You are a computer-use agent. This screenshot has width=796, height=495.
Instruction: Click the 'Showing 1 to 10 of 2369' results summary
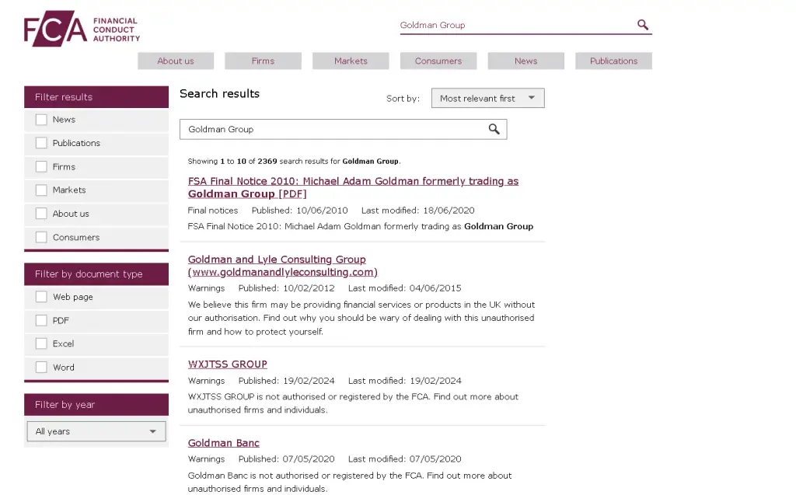[294, 162]
